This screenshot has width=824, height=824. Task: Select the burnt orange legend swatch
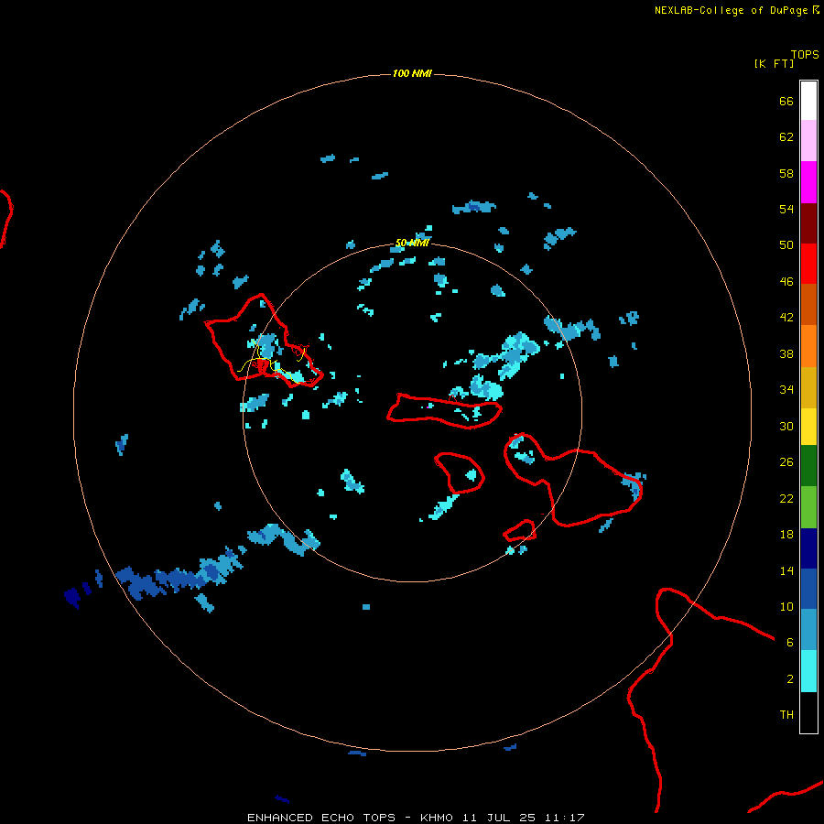tap(808, 304)
